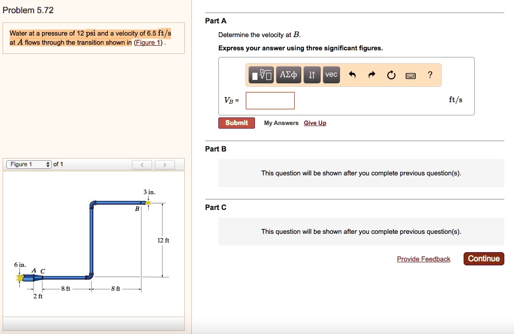Click the Continue button
The width and height of the screenshot is (514, 334).
pos(483,258)
